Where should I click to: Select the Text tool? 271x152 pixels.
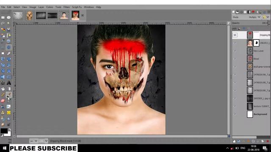click(8, 83)
